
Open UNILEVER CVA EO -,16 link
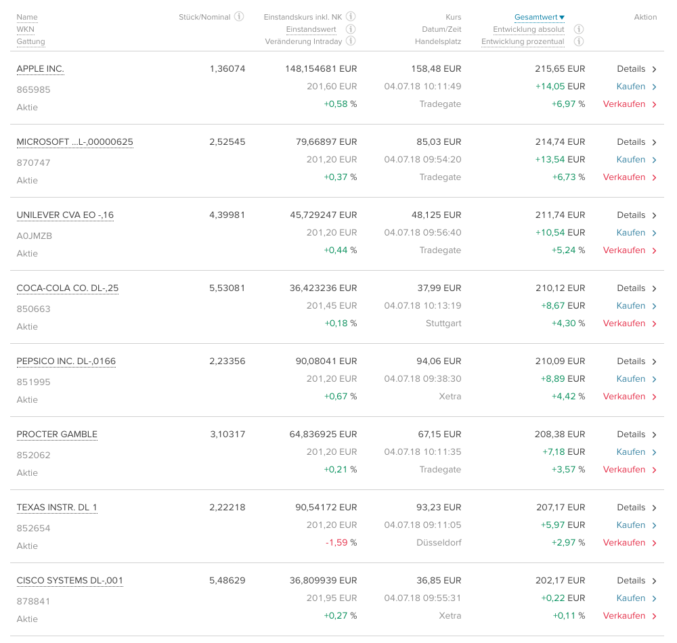click(x=65, y=215)
